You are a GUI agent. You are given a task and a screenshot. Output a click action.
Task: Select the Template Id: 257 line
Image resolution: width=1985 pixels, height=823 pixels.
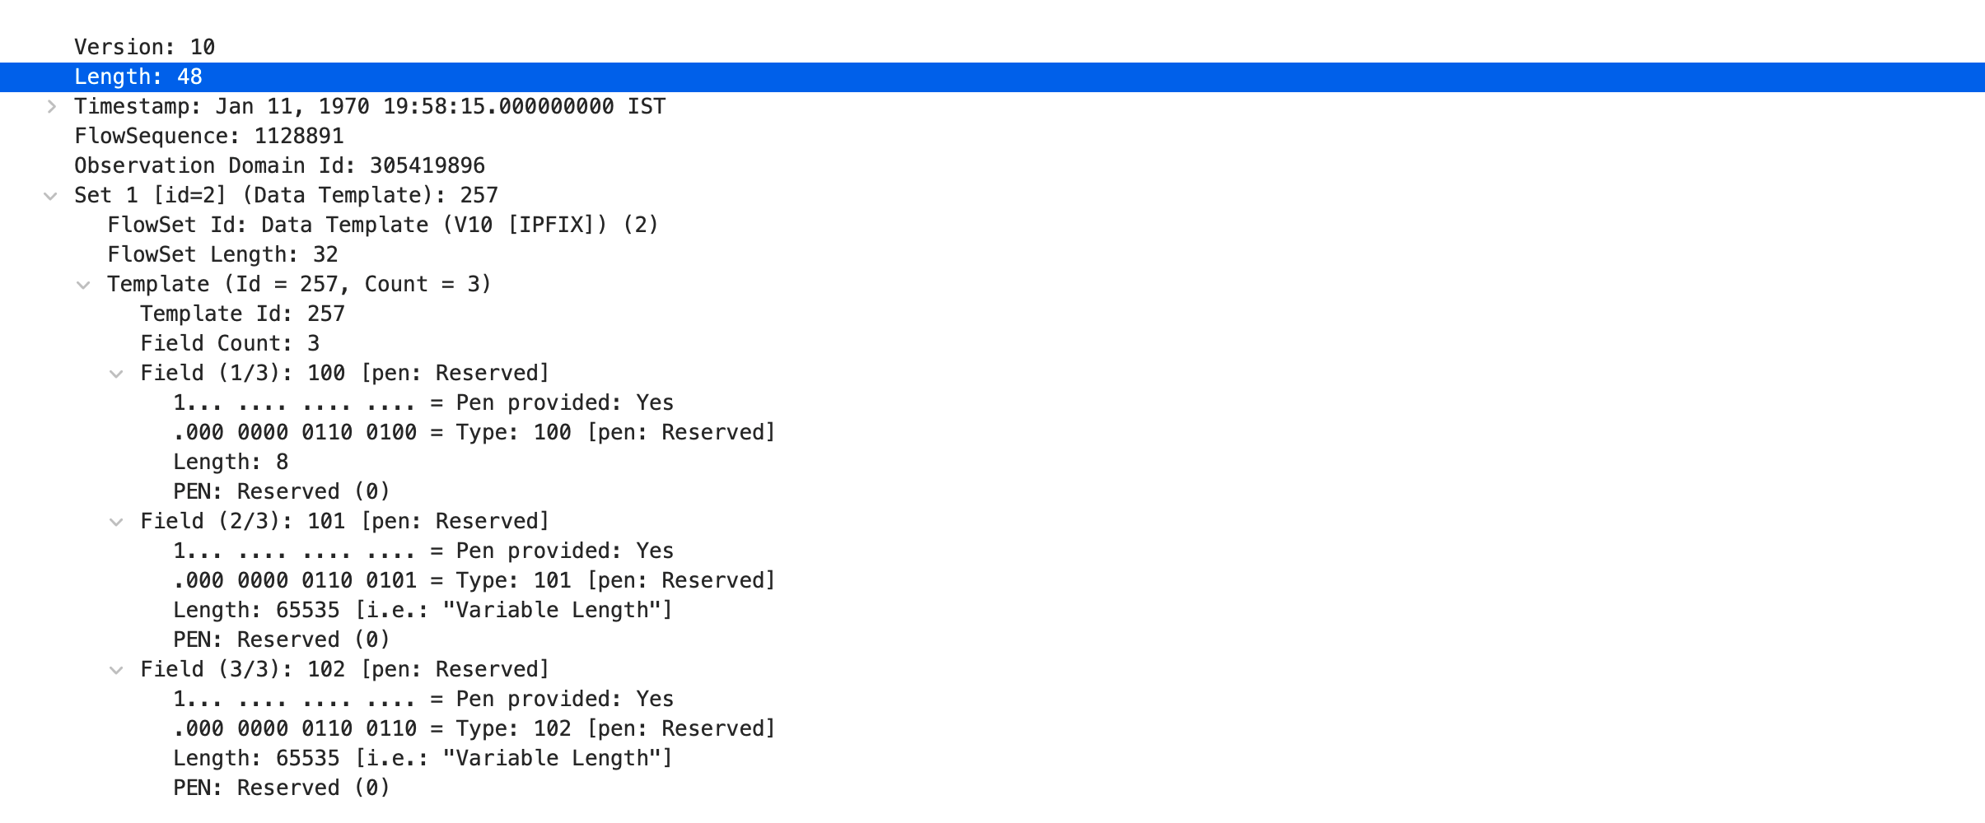point(242,314)
